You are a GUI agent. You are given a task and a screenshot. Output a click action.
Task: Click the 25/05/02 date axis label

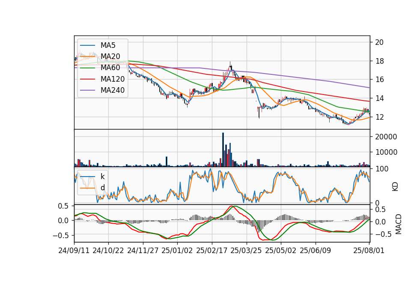(x=281, y=251)
